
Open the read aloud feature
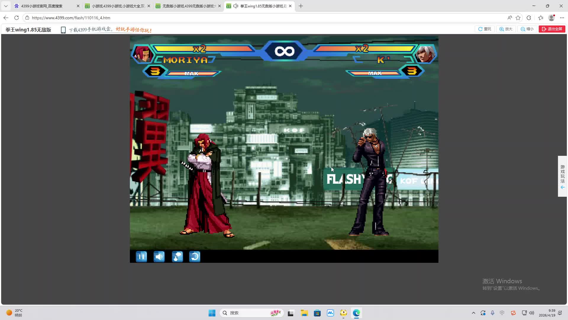510,18
